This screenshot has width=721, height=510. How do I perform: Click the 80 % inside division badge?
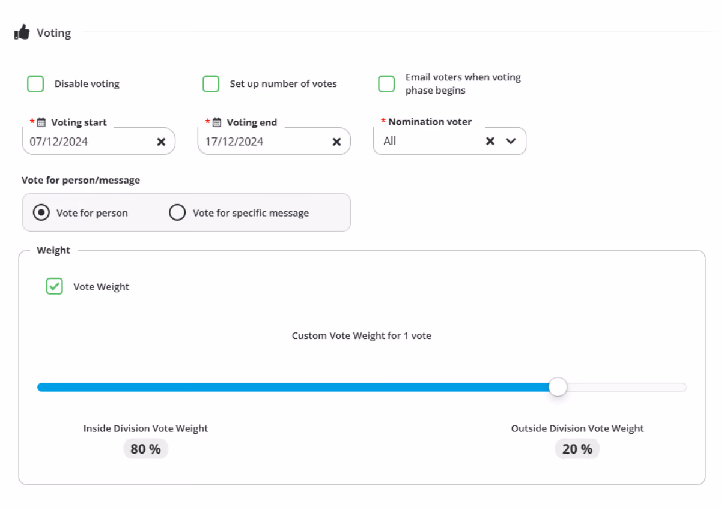(145, 449)
